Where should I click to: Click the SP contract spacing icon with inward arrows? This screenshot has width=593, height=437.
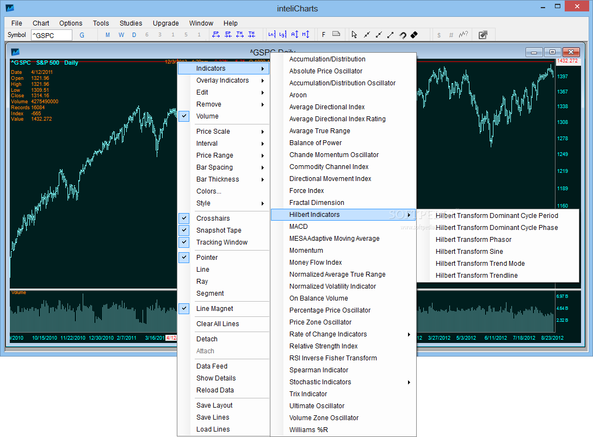228,35
